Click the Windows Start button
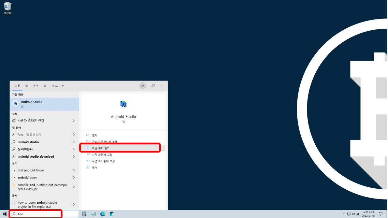 pyautogui.click(x=4, y=214)
